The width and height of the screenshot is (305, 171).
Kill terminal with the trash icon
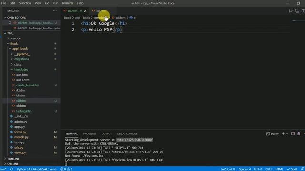(299, 133)
